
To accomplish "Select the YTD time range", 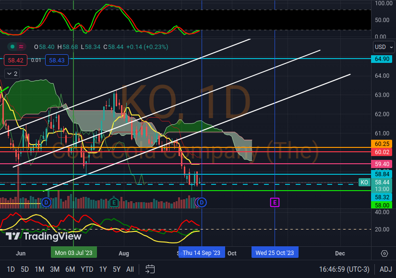I will click(87, 269).
